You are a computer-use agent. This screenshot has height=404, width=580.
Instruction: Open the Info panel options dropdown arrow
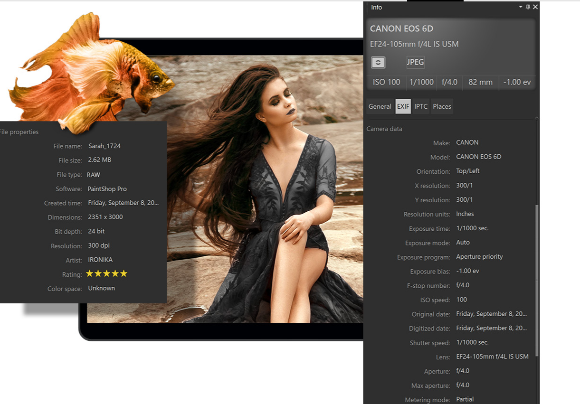521,7
